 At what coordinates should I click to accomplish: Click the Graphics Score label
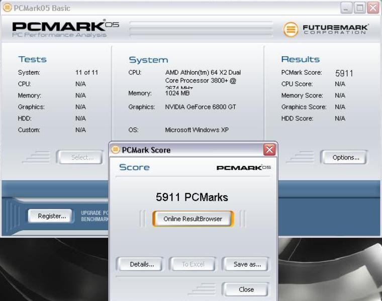point(304,107)
